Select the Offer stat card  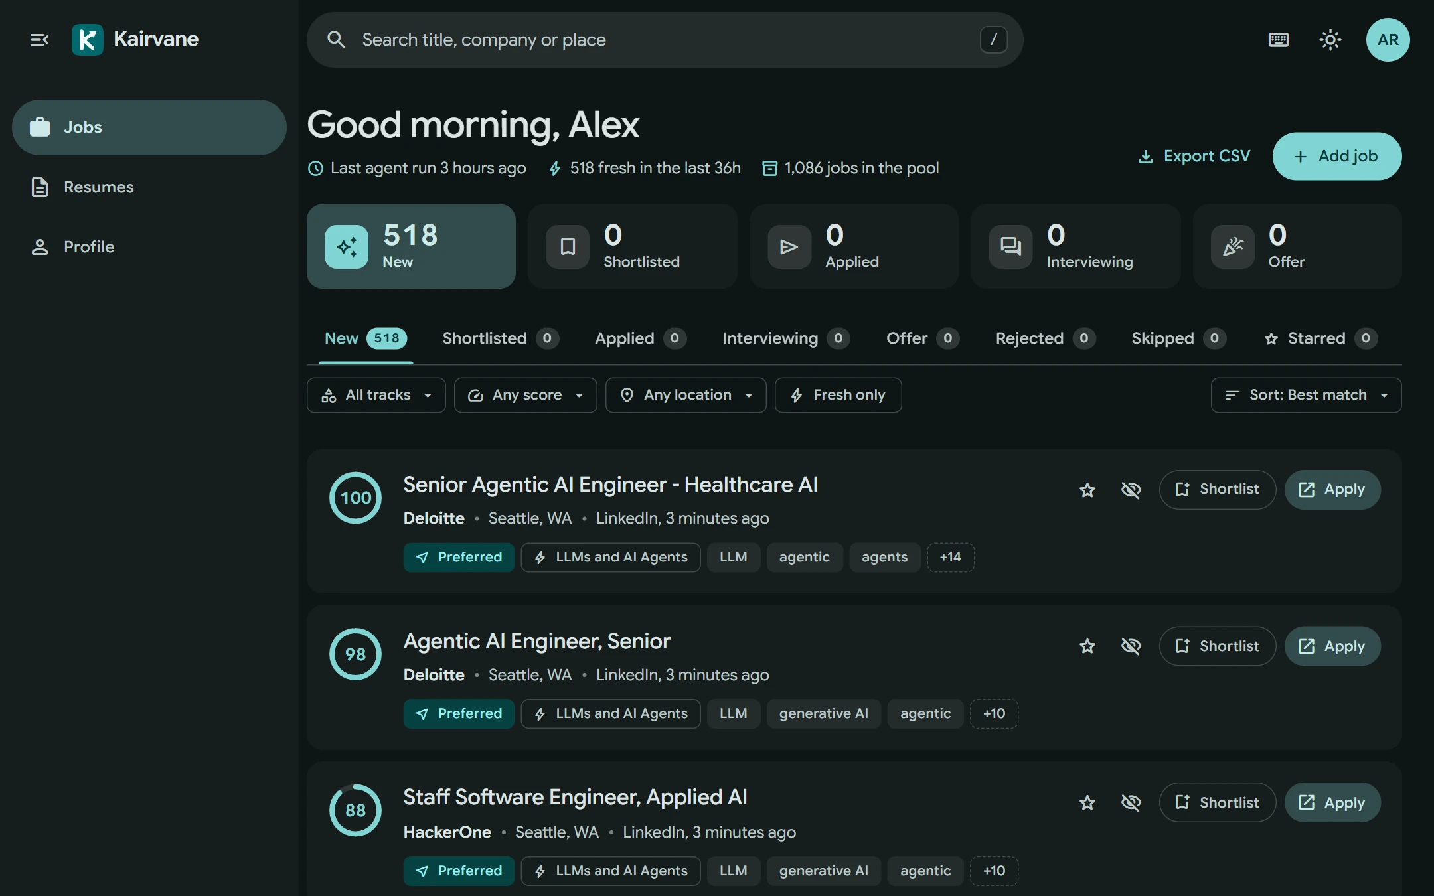tap(1297, 246)
